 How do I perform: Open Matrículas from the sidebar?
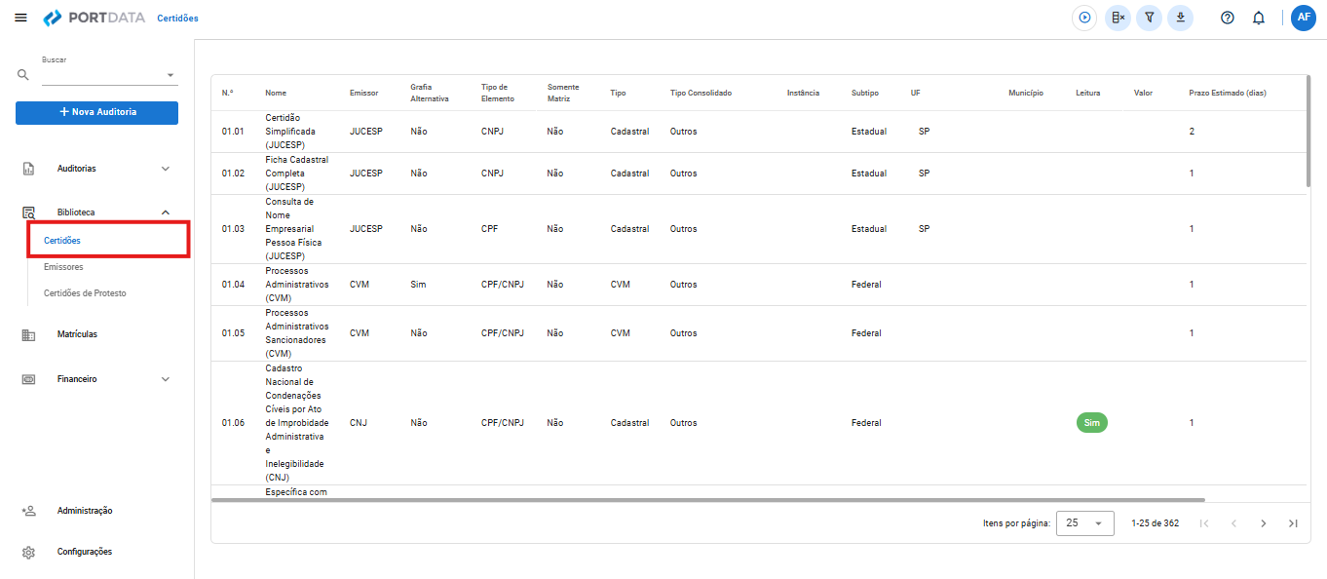point(77,334)
